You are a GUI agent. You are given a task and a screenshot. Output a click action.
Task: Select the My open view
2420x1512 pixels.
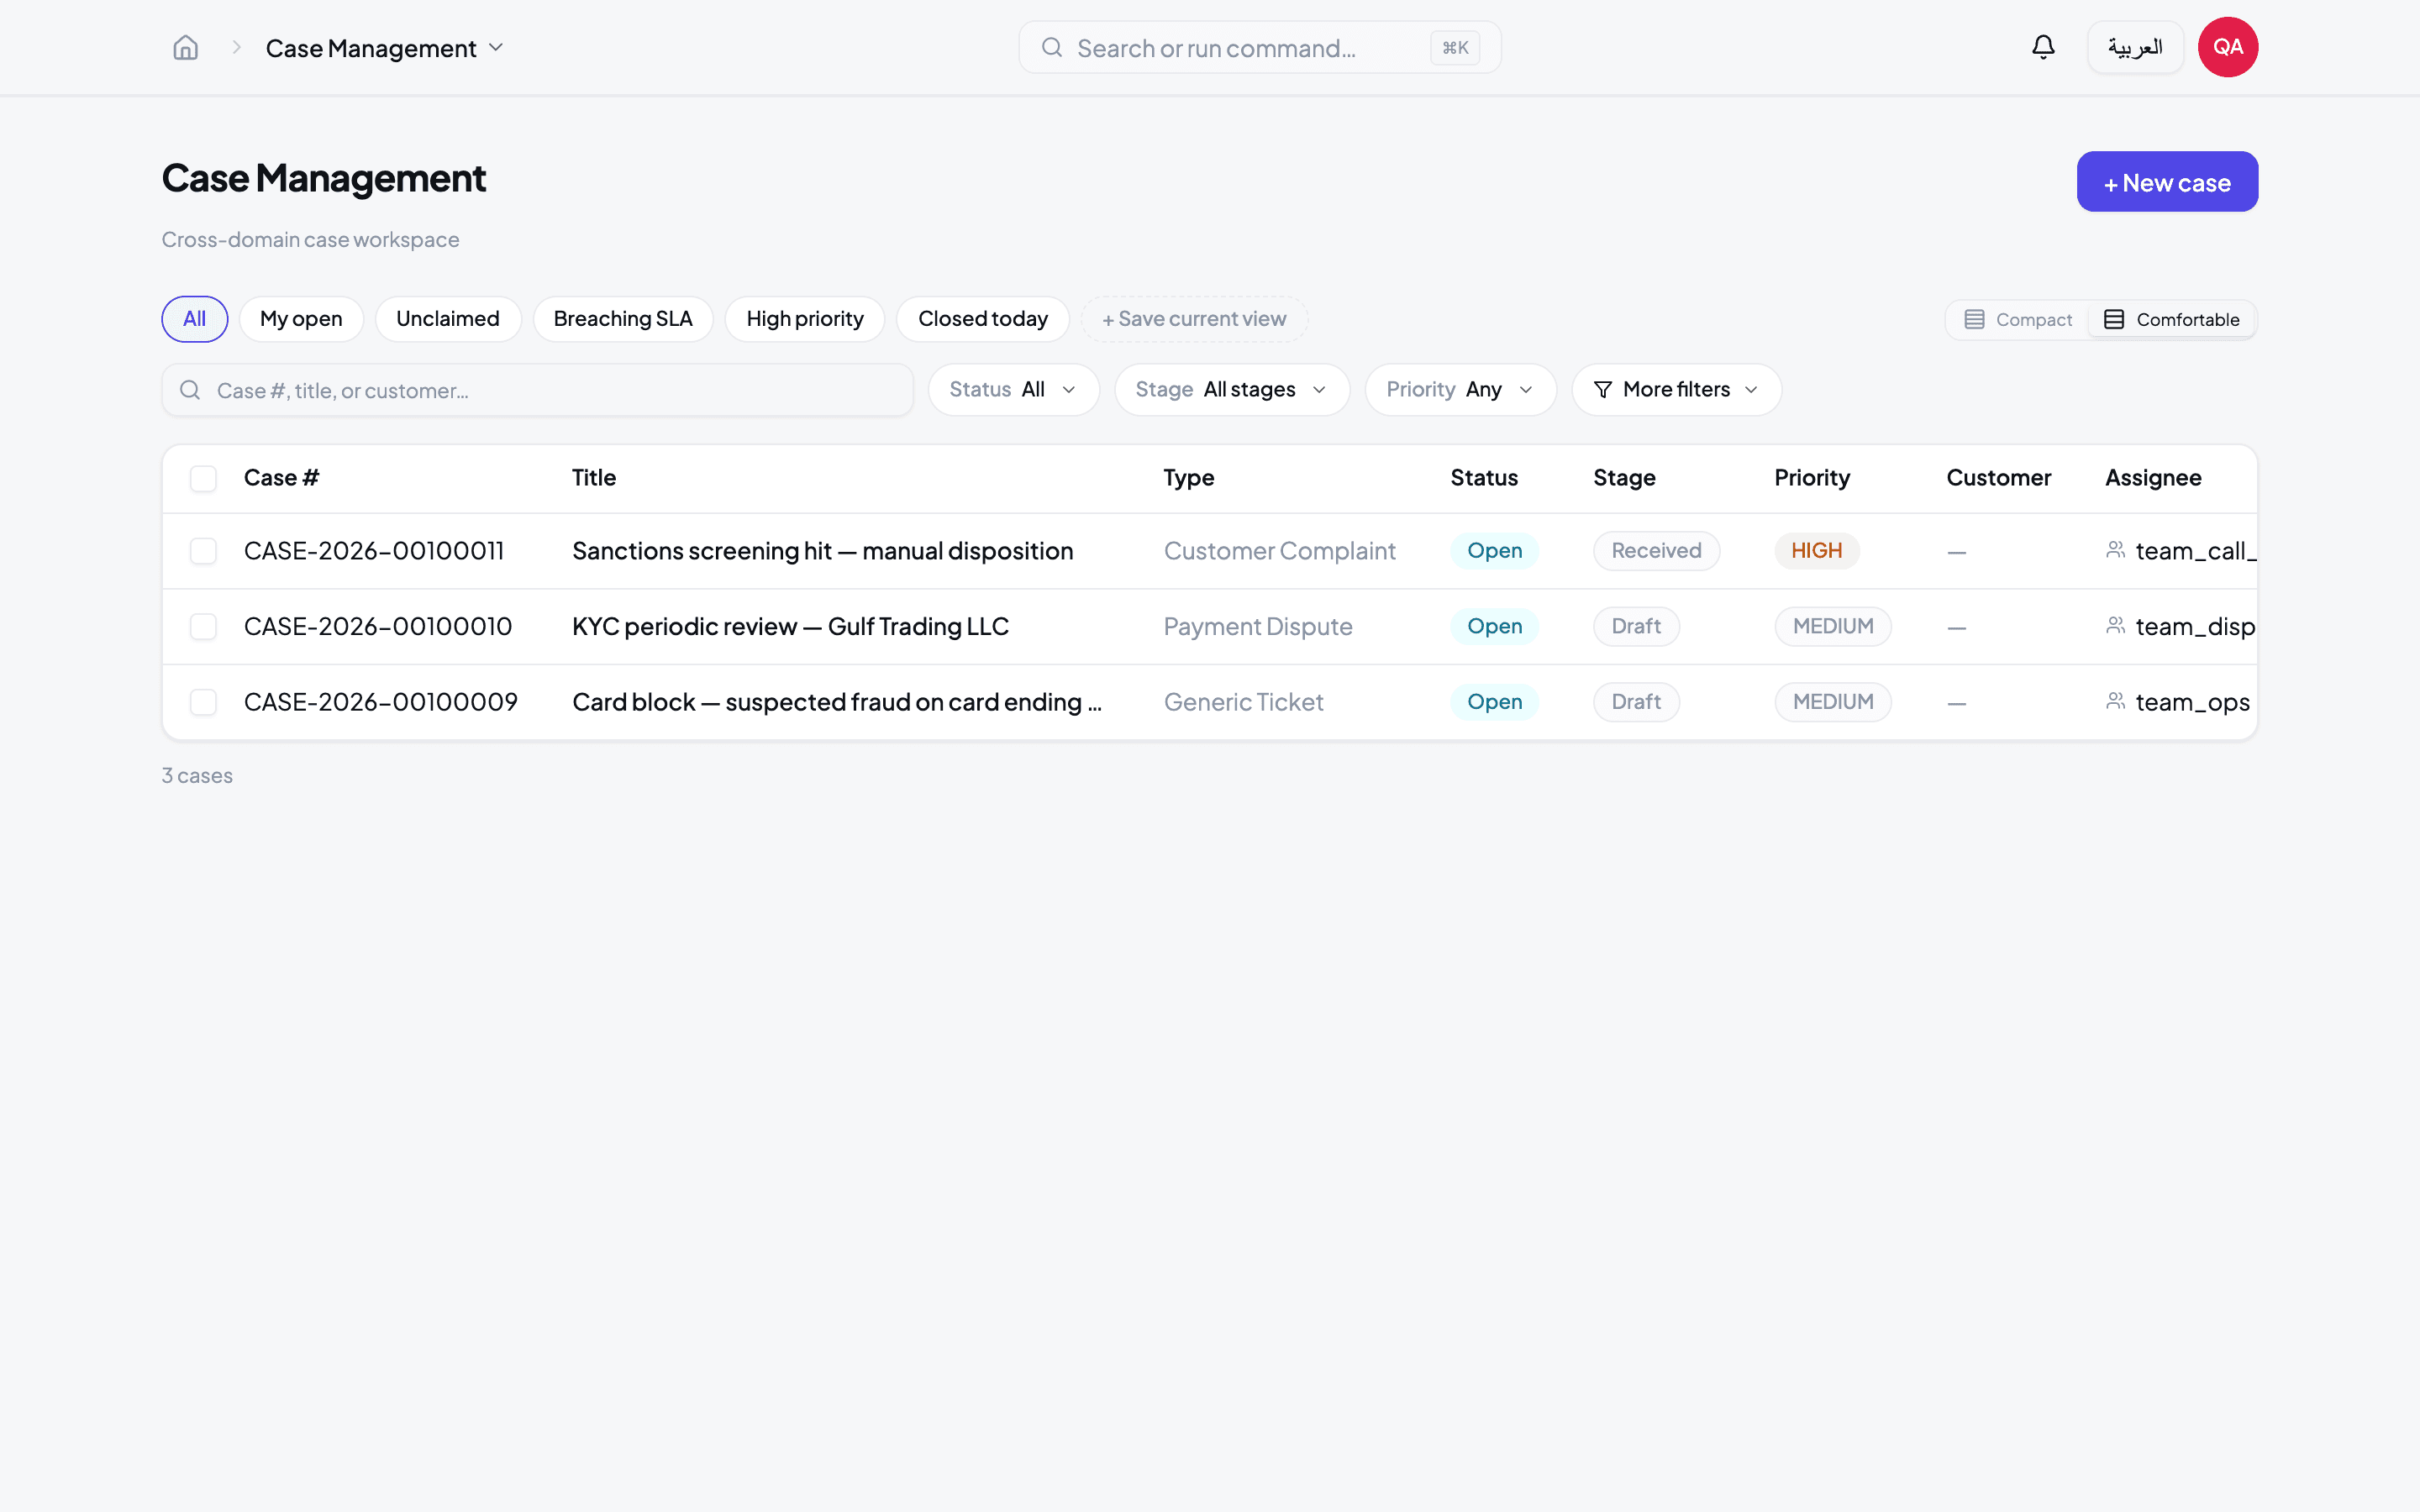(x=301, y=319)
